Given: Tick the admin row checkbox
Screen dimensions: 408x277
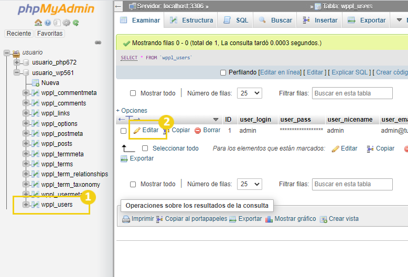Looking at the screenshot, I should (x=124, y=131).
